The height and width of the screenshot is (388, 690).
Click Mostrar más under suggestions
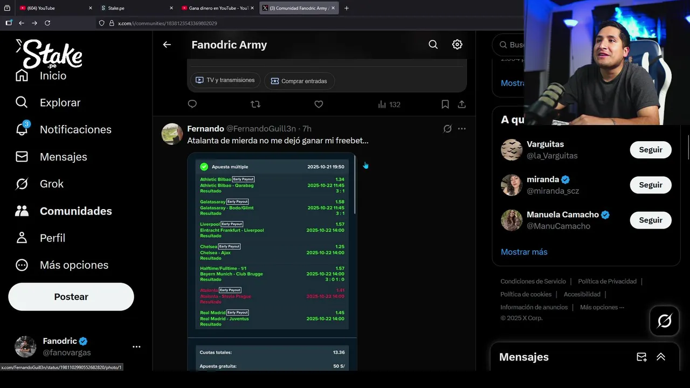(524, 252)
